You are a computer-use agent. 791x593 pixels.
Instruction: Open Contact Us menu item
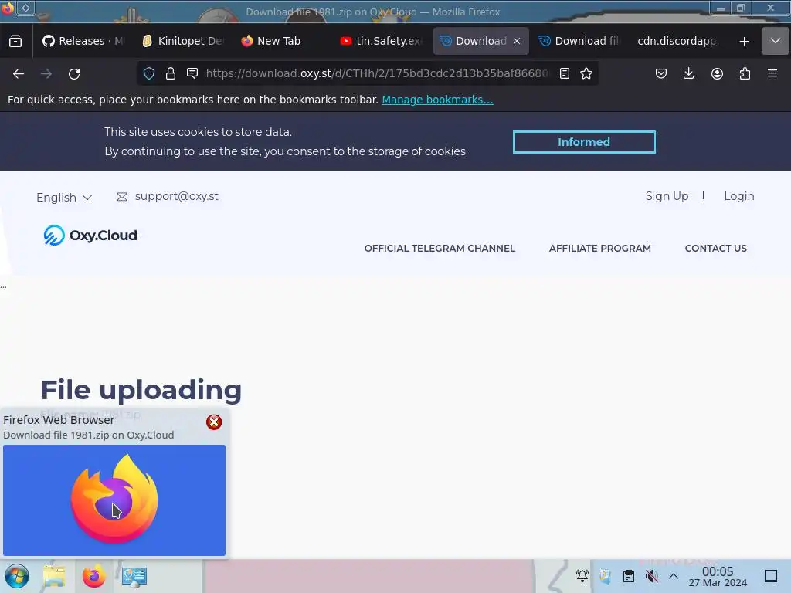716,248
